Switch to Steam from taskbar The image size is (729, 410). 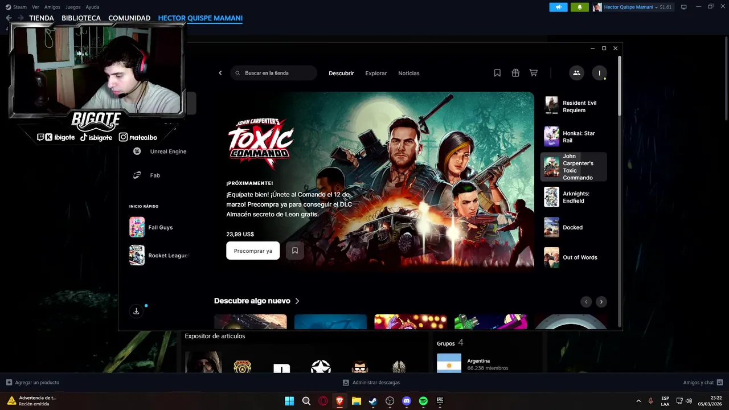tap(372, 401)
